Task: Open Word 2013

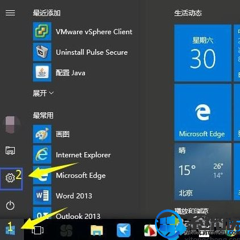Action: click(x=63, y=196)
